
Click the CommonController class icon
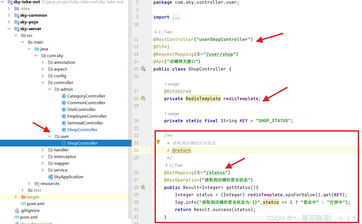click(64, 103)
